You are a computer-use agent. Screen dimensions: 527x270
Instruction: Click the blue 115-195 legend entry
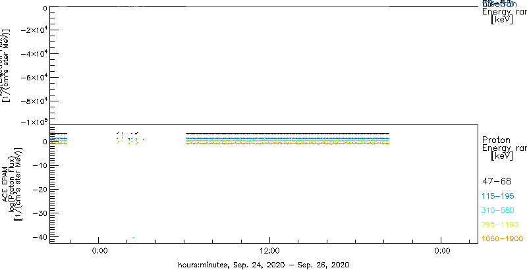498,196
